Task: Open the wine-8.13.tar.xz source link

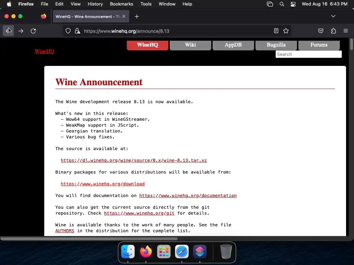Action: coord(134,160)
